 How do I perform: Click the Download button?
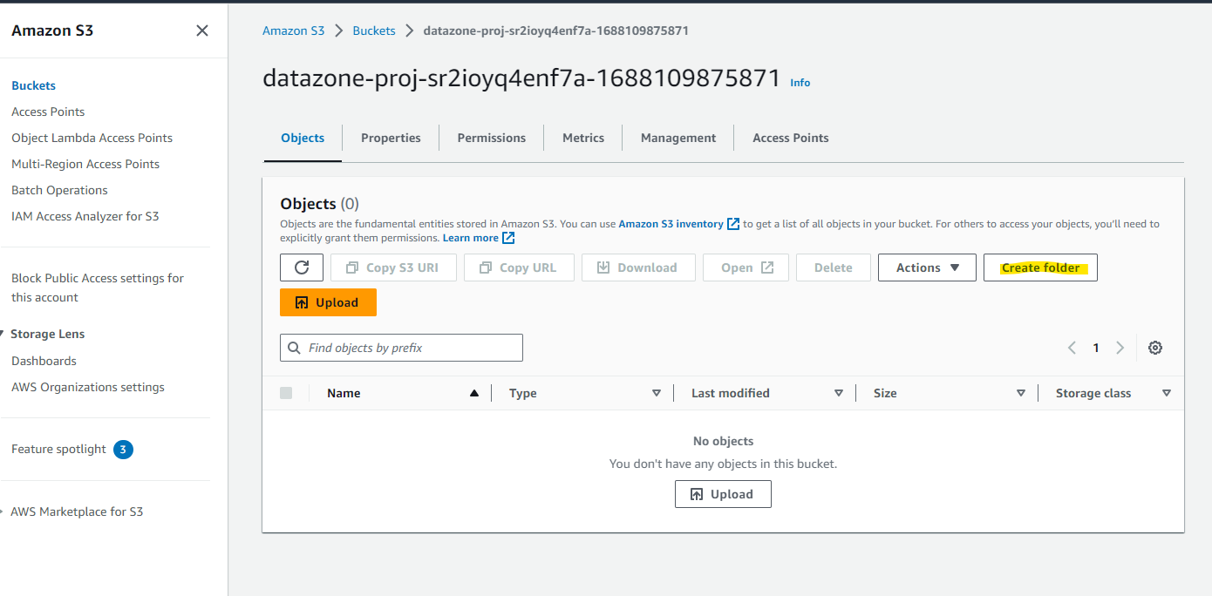(638, 268)
